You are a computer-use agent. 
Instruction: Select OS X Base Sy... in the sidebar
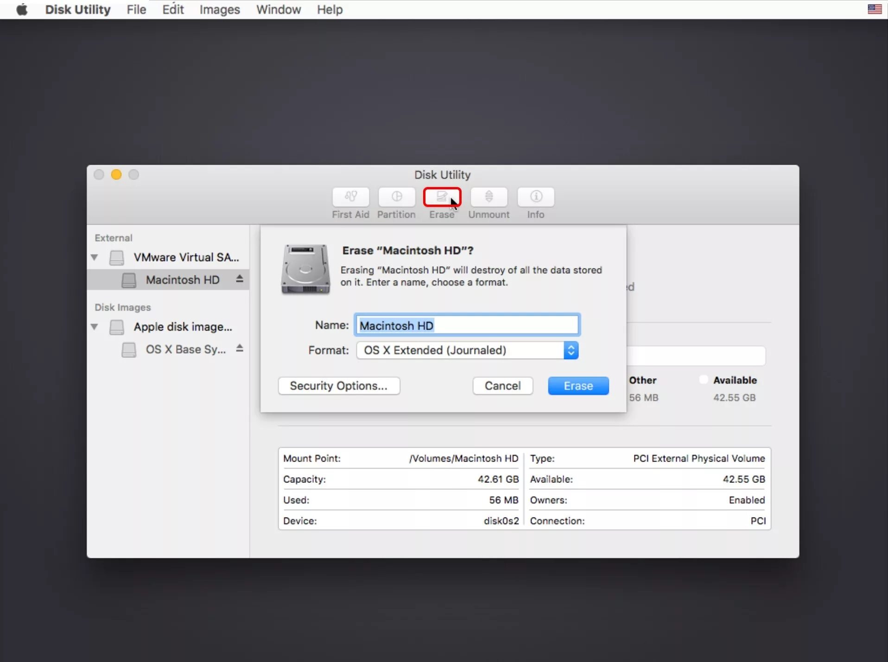168,349
